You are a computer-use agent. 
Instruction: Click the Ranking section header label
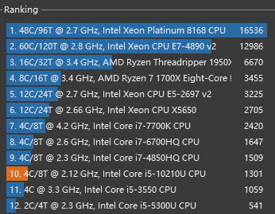pyautogui.click(x=21, y=10)
